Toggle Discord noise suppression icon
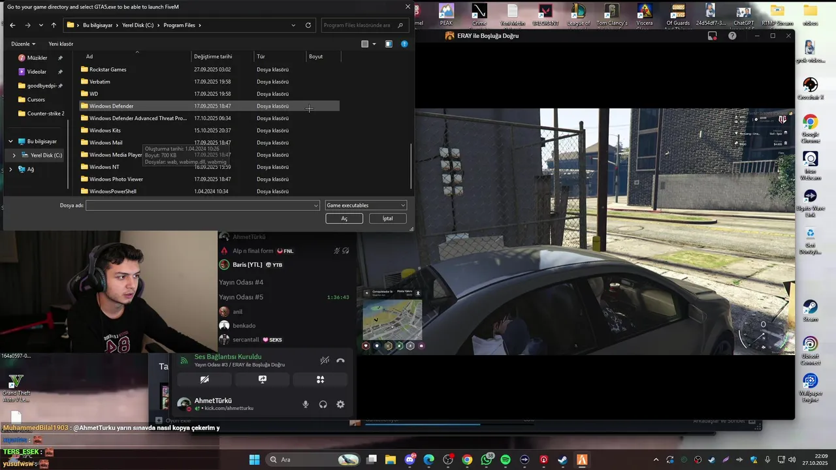 click(325, 360)
